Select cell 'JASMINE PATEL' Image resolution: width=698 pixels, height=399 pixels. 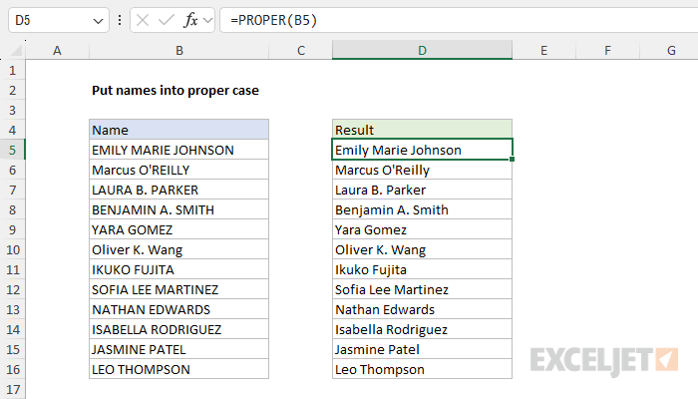point(178,349)
